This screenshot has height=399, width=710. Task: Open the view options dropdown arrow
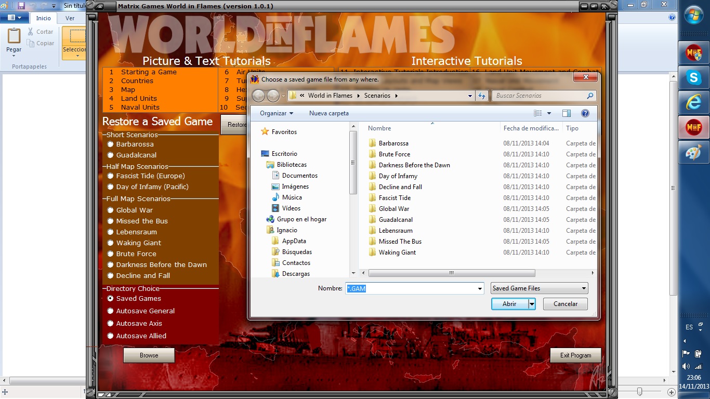point(549,113)
